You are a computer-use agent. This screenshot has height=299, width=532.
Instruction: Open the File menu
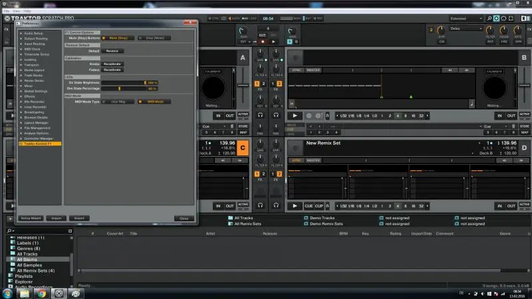[6, 11]
